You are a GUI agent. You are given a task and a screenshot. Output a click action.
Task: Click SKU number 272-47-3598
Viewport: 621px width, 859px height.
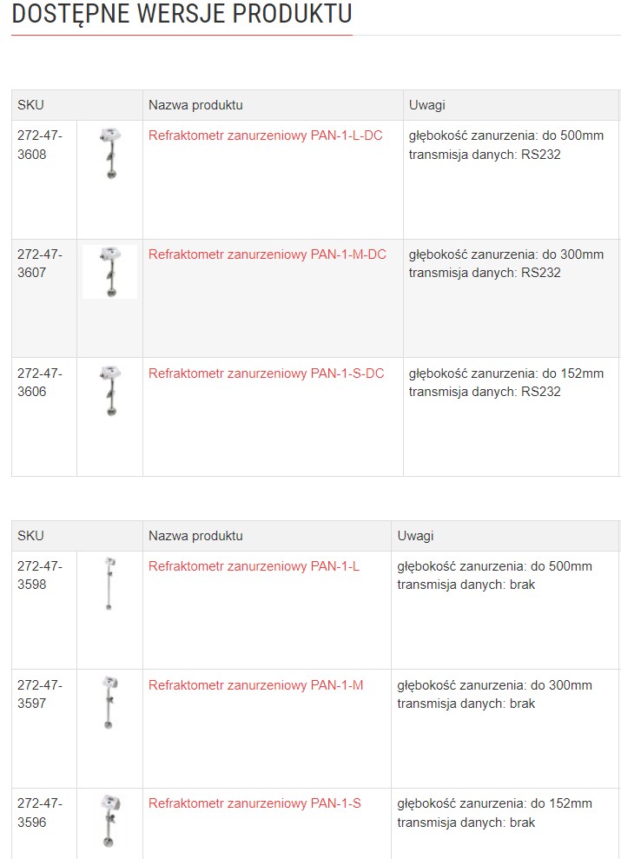(x=40, y=575)
